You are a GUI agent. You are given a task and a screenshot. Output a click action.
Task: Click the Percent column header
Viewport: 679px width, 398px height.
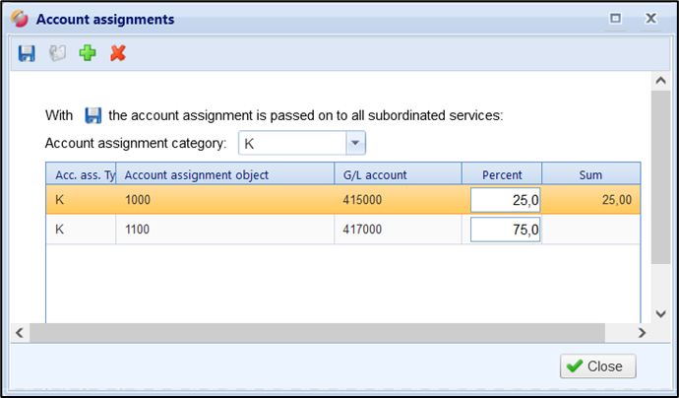click(502, 174)
